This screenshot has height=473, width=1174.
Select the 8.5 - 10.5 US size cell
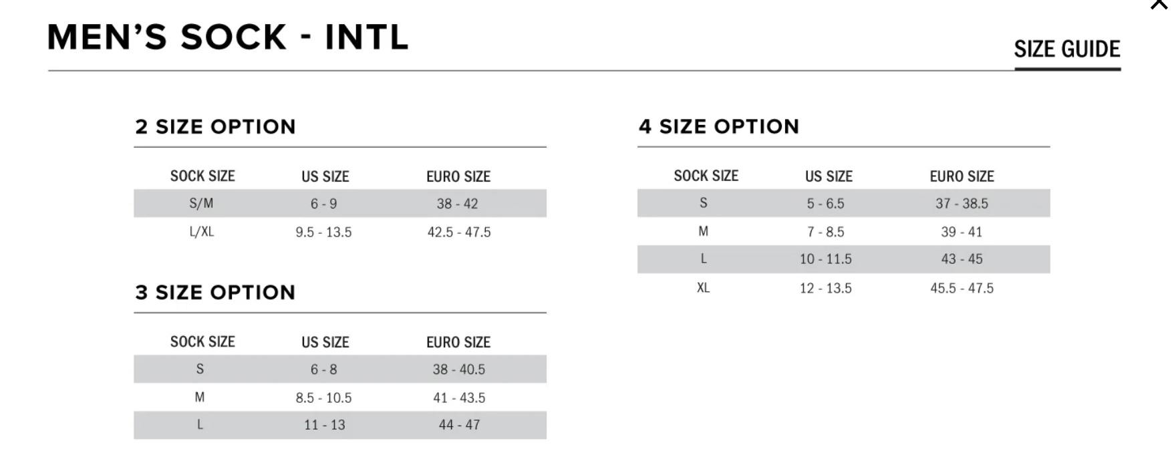[x=324, y=398]
